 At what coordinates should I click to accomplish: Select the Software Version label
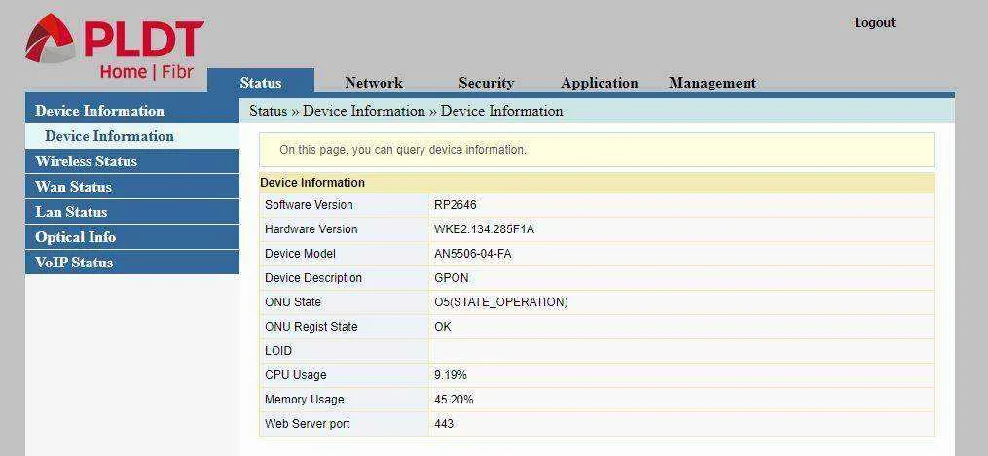(x=309, y=205)
